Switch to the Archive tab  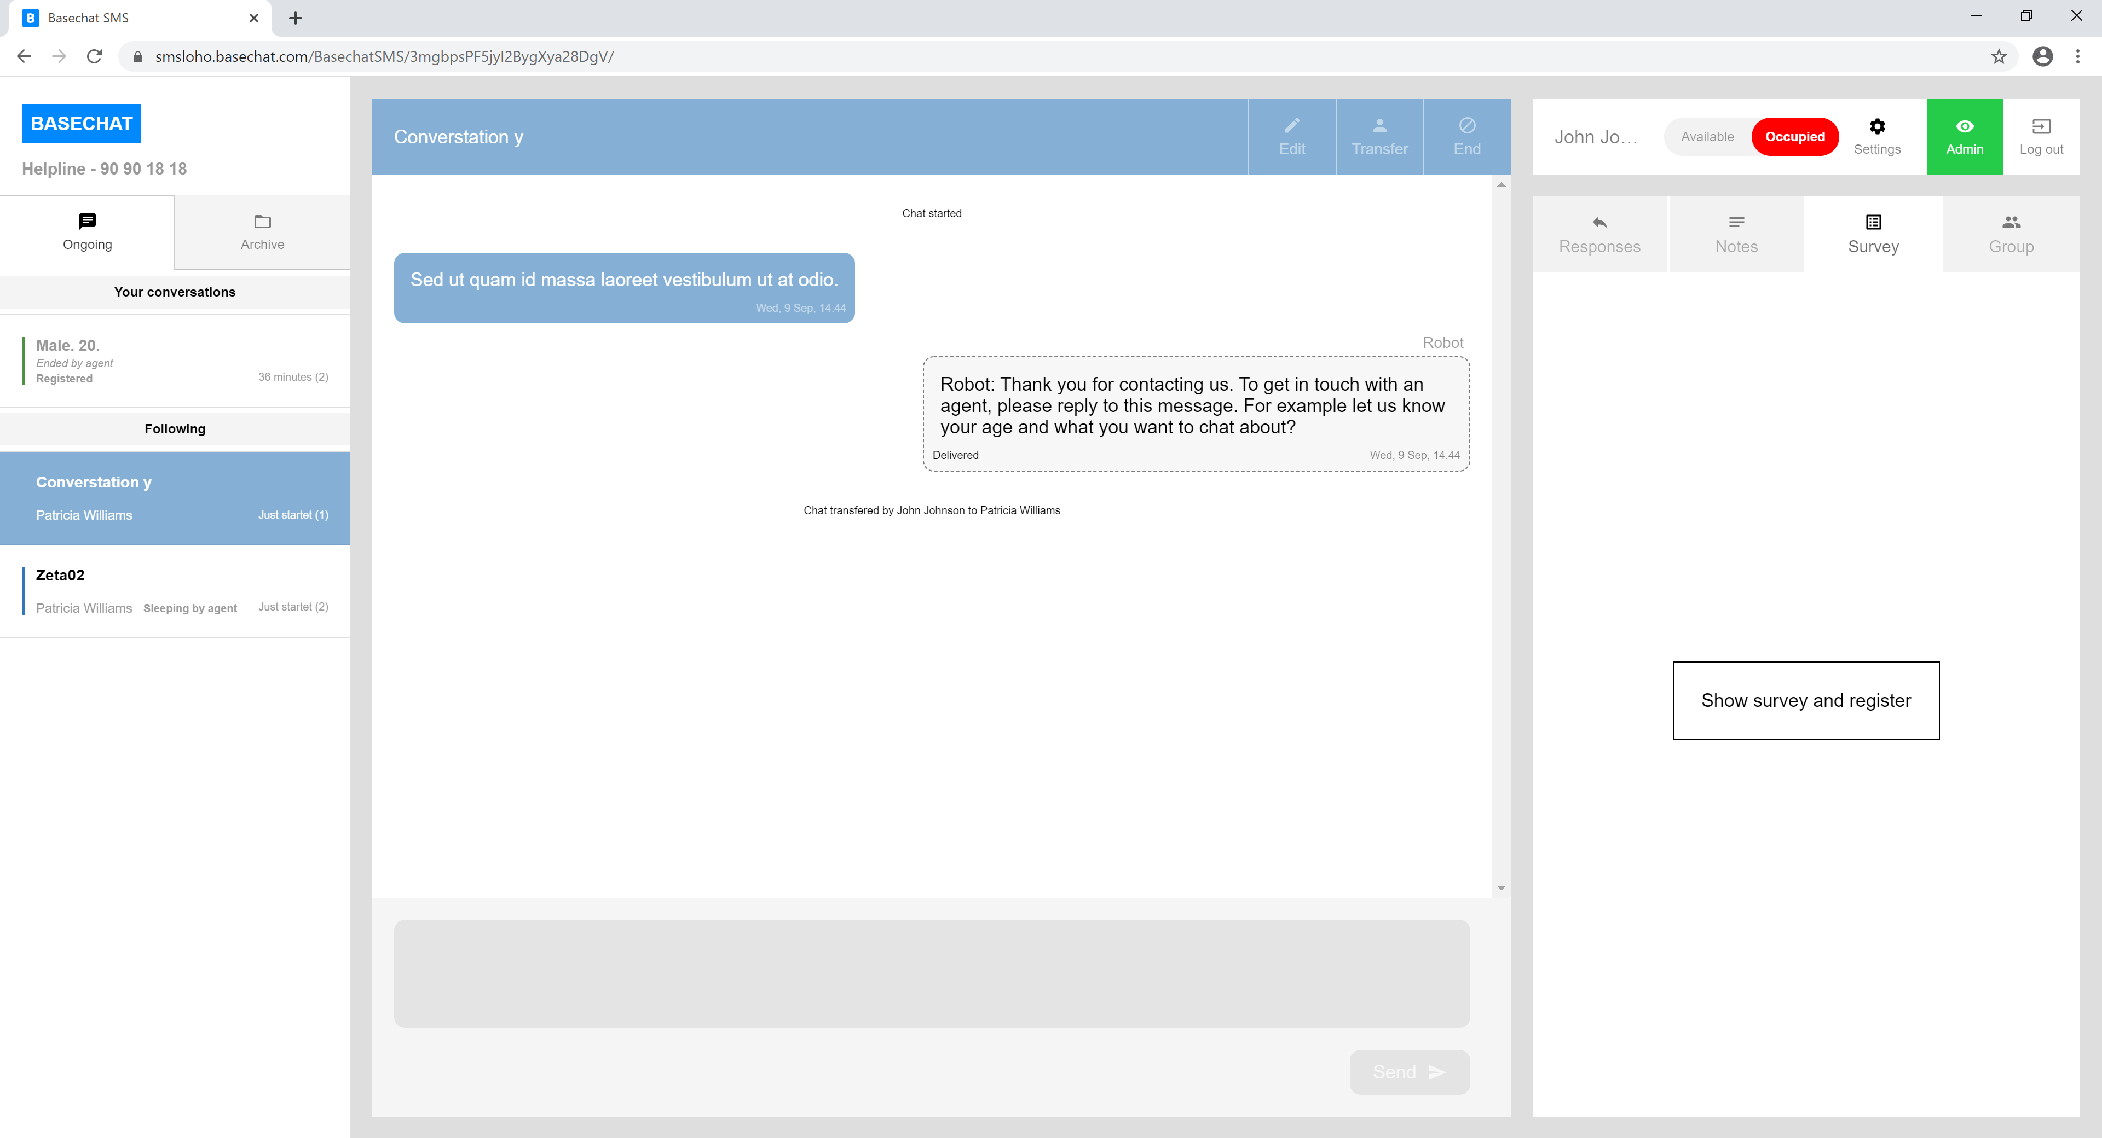click(263, 233)
